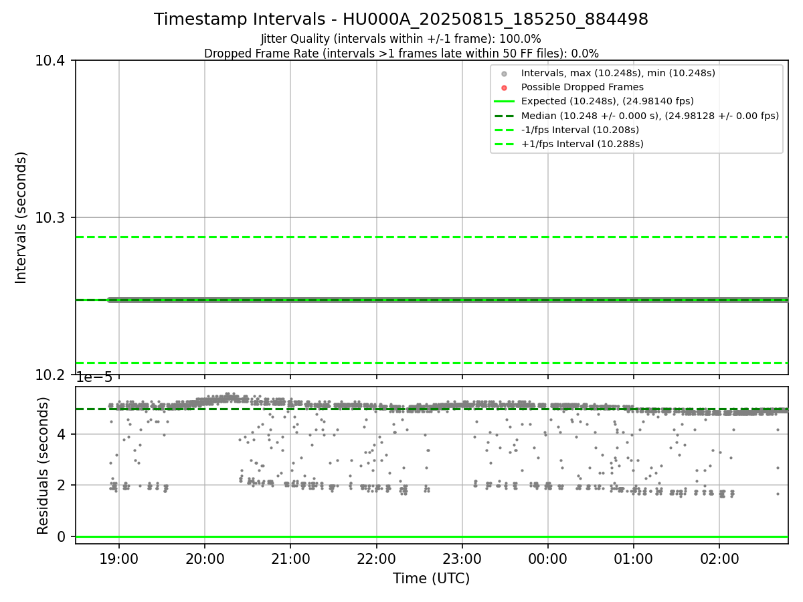The height and width of the screenshot is (602, 803).
Task: Click legend entry beginning "Median (10.248 +/- 0.000 s)"
Action: tap(650, 116)
